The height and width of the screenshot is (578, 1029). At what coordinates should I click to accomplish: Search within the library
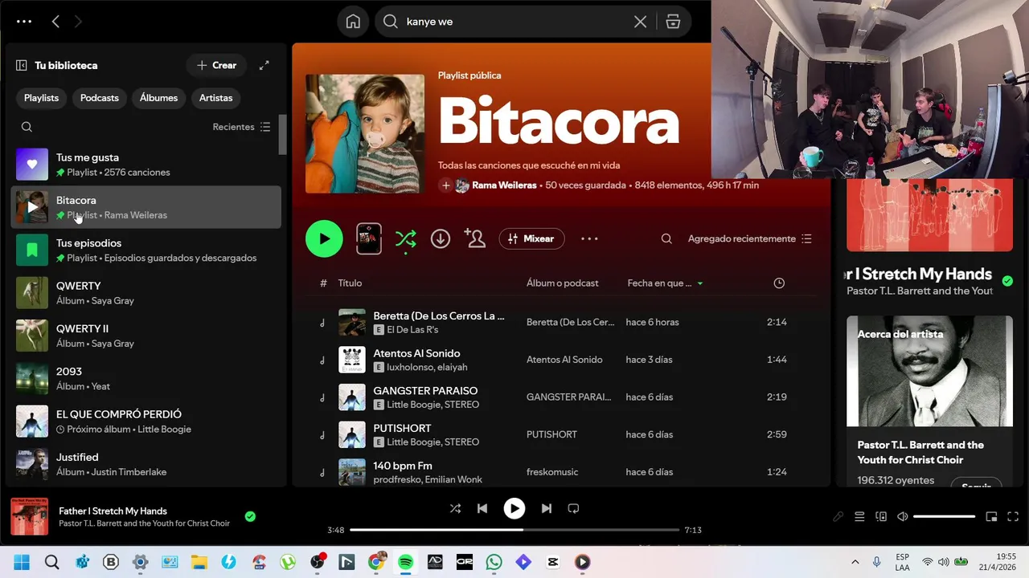click(x=27, y=127)
